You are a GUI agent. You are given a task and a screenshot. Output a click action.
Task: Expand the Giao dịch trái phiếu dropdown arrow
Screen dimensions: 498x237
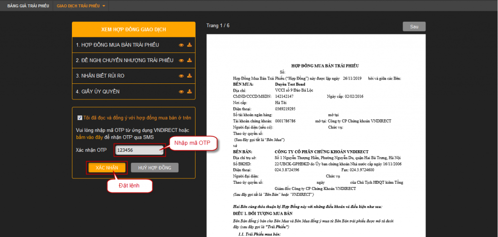(104, 6)
